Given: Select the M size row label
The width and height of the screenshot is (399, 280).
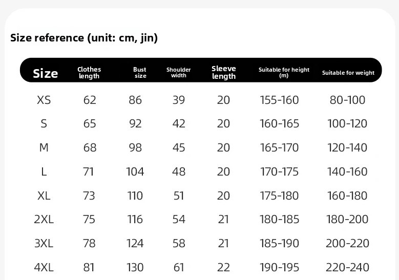Looking at the screenshot, I should pyautogui.click(x=44, y=148).
